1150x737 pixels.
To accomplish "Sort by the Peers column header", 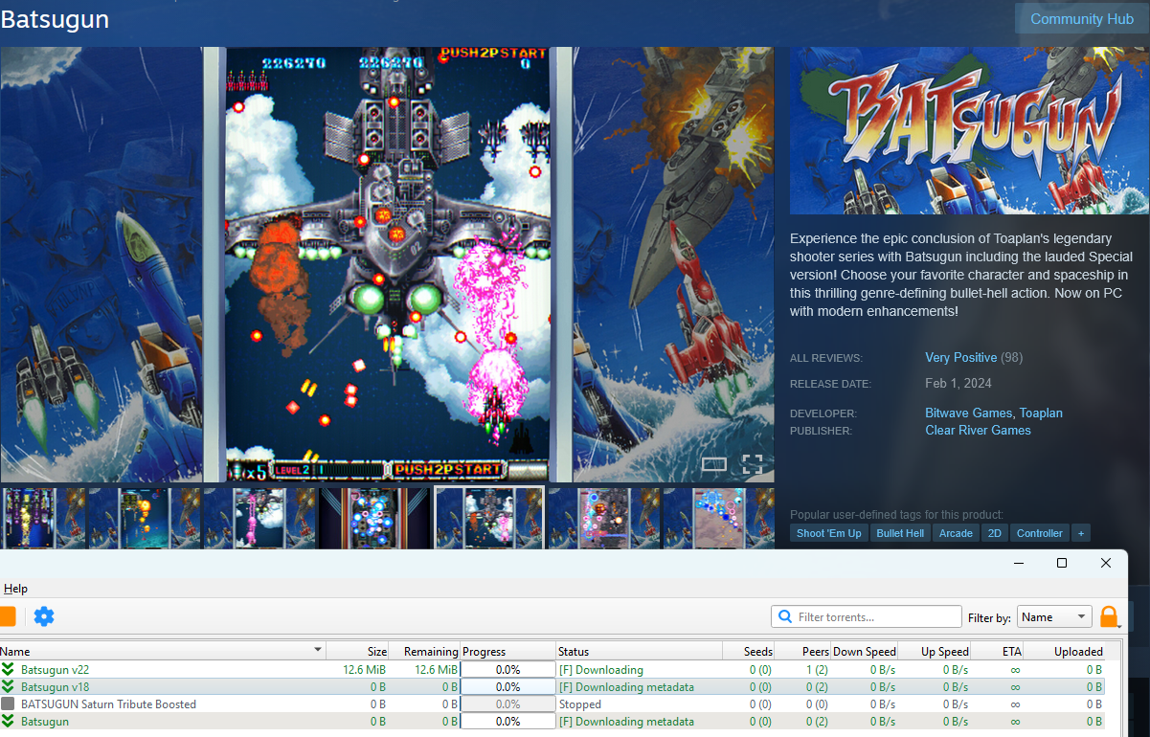I will point(803,652).
